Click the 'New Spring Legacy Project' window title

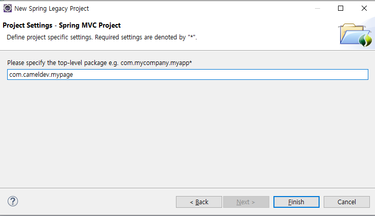52,9
